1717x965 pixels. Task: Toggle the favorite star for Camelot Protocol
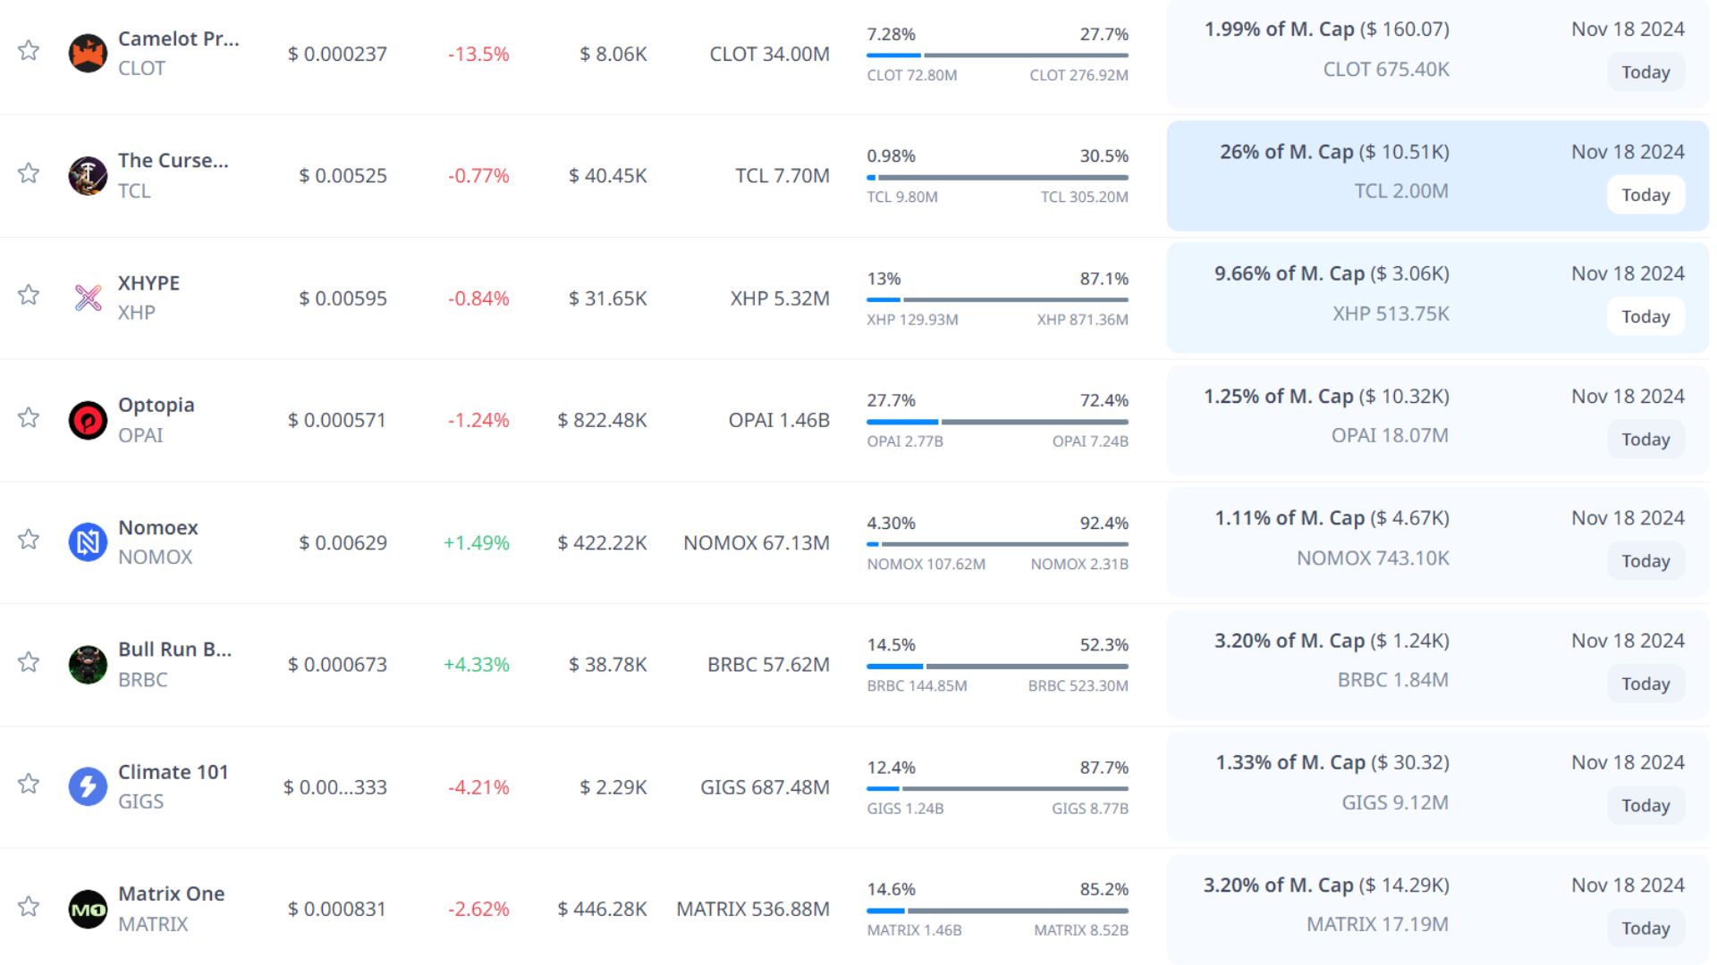pyautogui.click(x=29, y=50)
